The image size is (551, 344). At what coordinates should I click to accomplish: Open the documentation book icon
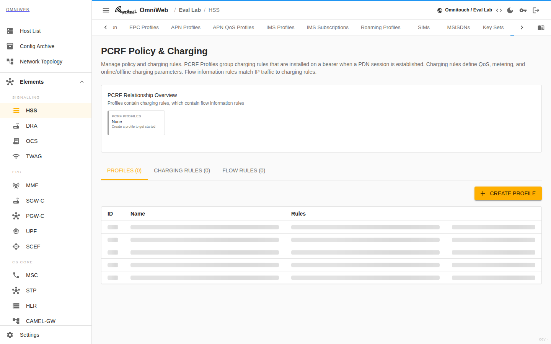pyautogui.click(x=541, y=28)
